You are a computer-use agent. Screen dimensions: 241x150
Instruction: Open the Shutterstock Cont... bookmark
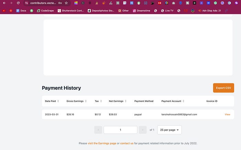coord(71,11)
